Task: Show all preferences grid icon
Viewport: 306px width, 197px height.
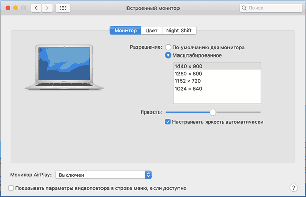Action: 63,8
